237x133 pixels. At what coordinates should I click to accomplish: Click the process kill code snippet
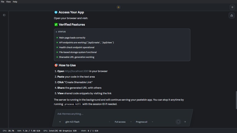tap(73, 104)
